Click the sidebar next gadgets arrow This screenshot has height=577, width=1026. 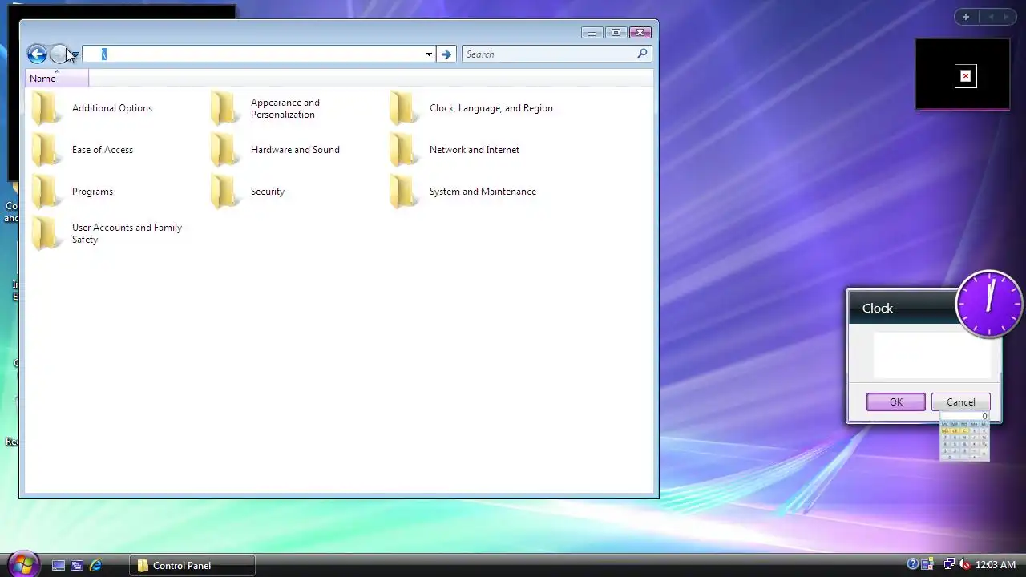[1008, 17]
